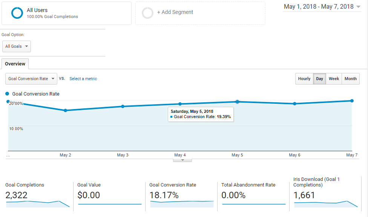Switch the chart to Week view
The image size is (368, 217).
coord(334,79)
